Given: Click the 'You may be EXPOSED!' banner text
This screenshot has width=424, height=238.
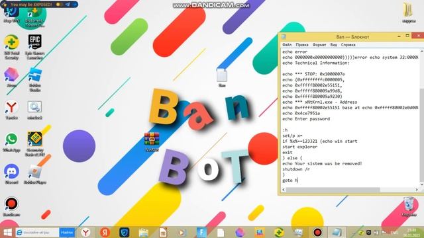Looking at the screenshot, I should (x=31, y=5).
